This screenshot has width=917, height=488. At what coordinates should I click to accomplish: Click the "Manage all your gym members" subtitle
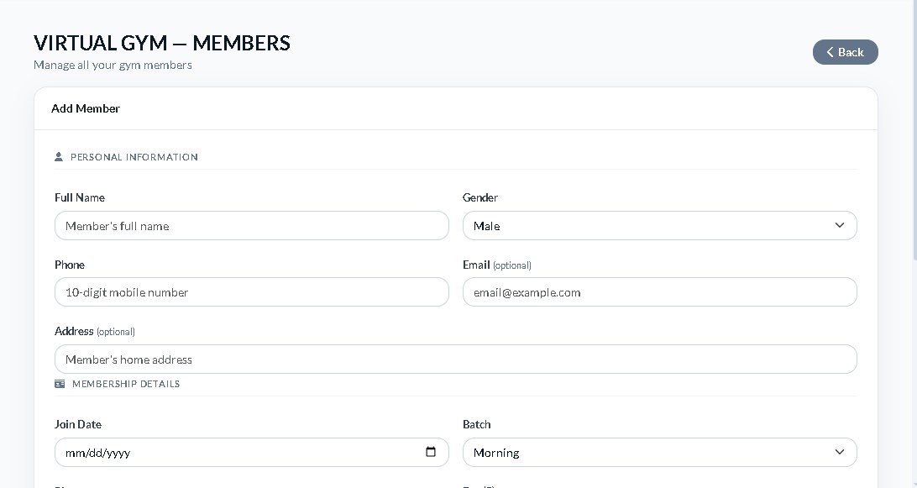(113, 65)
